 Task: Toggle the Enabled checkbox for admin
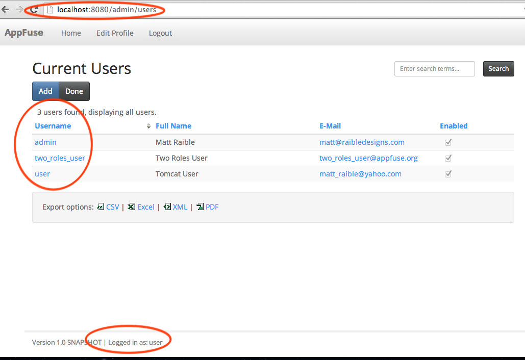tap(448, 142)
